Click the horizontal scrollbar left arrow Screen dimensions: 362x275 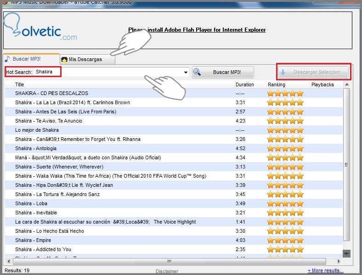9,261
